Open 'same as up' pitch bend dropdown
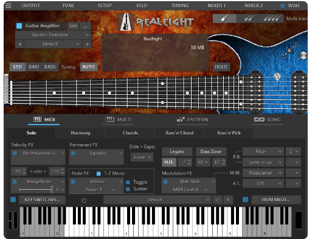Screen dimensions: 315x239 (263, 162)
